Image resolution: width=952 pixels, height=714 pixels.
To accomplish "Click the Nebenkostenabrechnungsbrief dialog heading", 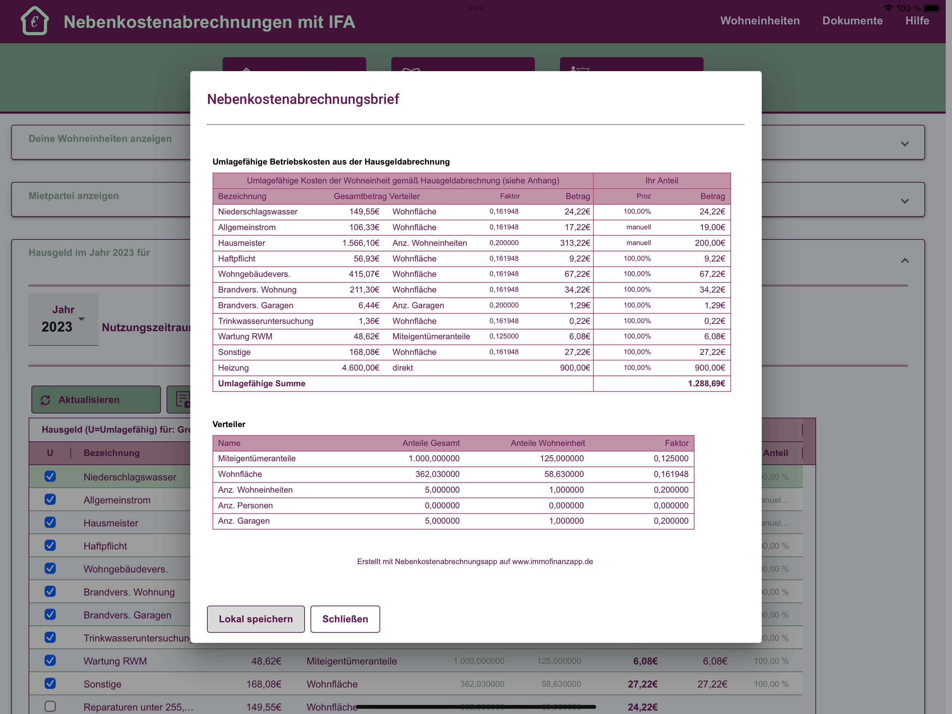I will (303, 99).
